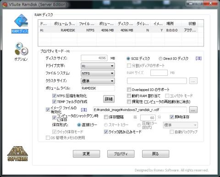Click the ディスク ... column header
220x177 pixels.
[125, 23]
